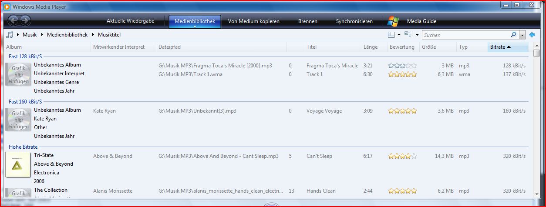Open layout options dropdown arrow
Screen dimensions: 546x207
pos(399,35)
